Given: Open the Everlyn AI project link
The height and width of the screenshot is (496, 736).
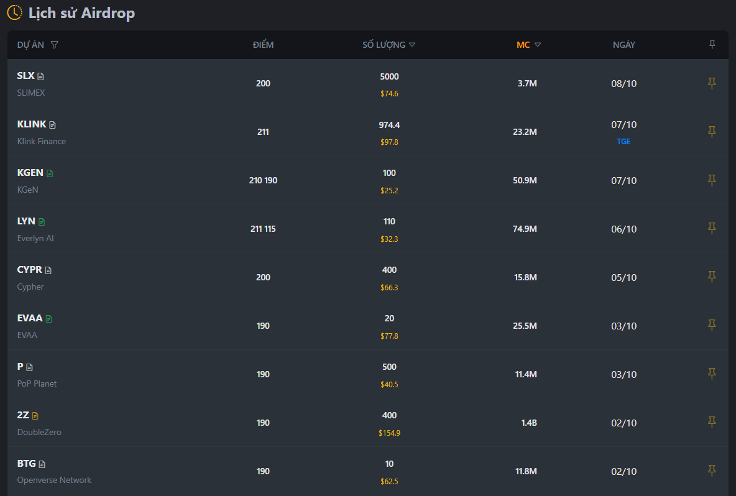Looking at the screenshot, I should (x=35, y=237).
